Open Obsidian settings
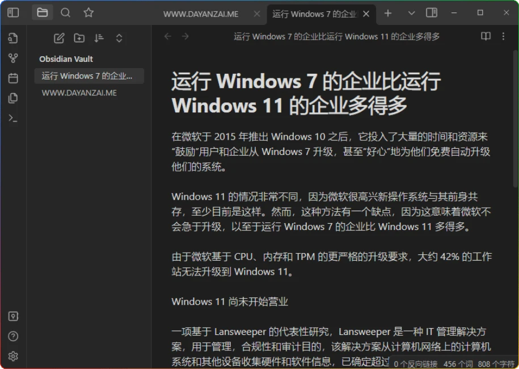This screenshot has width=519, height=369. point(13,356)
